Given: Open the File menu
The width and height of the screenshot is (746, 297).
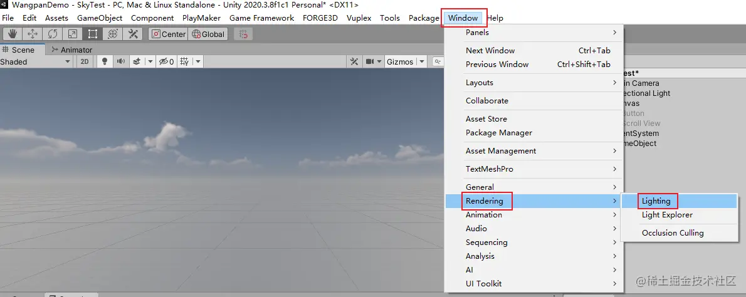Looking at the screenshot, I should point(8,18).
